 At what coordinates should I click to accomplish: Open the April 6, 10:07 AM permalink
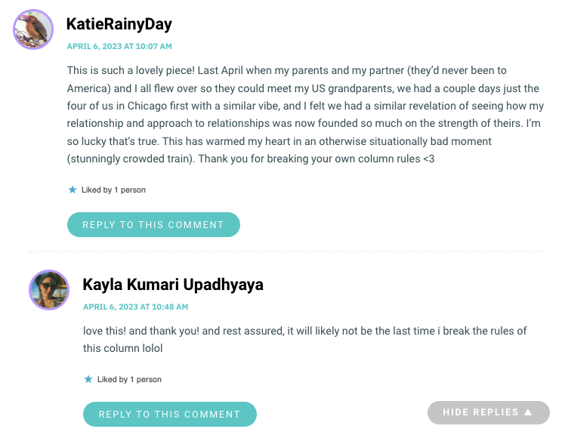pos(119,46)
